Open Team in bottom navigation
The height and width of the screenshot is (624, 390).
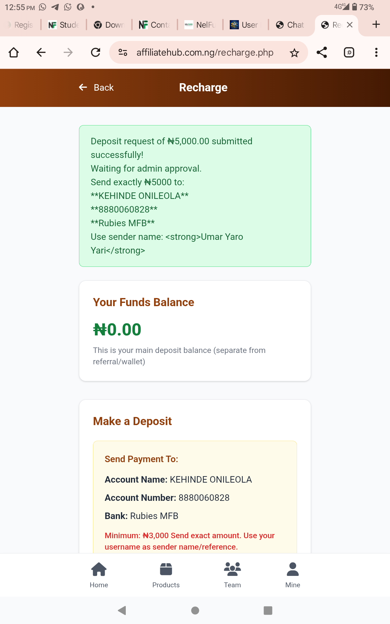232,575
